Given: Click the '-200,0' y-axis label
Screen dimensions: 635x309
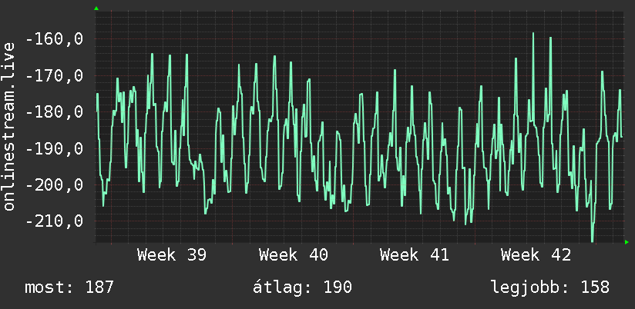Looking at the screenshot, I should coord(54,185).
